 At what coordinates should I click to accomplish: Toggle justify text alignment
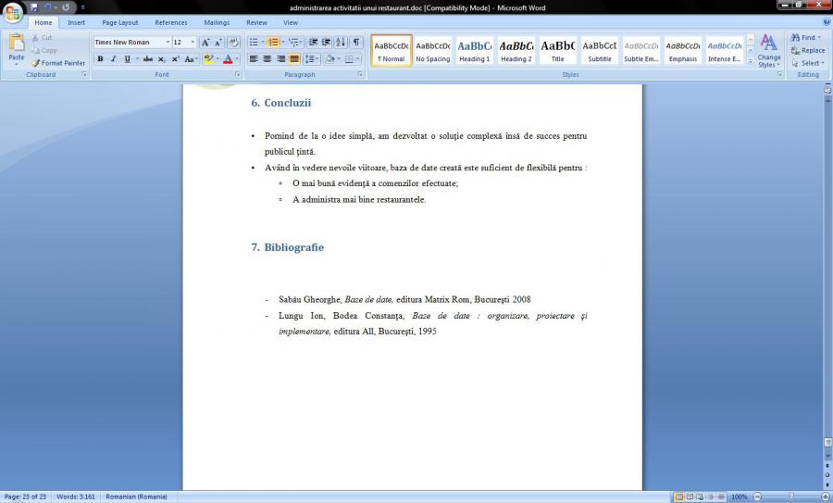click(294, 59)
